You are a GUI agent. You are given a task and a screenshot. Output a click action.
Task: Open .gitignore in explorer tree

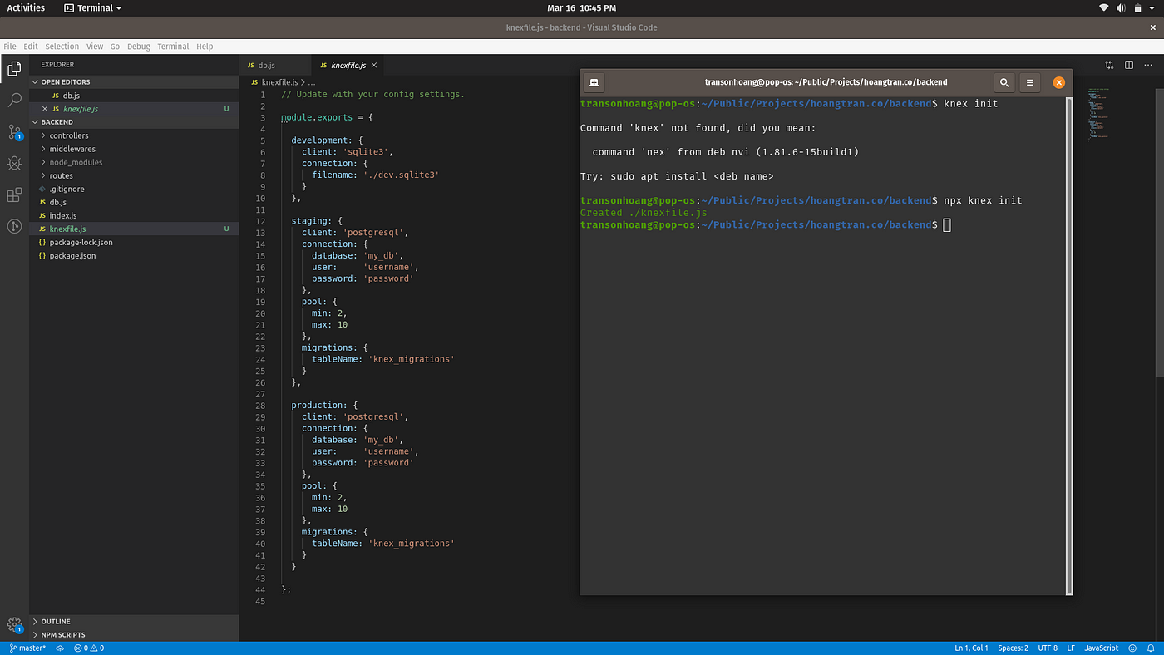coord(134,189)
